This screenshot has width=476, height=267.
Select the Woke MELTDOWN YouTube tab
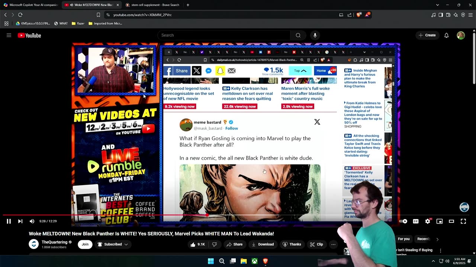coord(91,5)
